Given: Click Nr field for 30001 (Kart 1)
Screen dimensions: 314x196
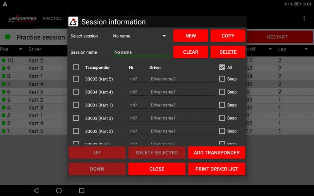Looking at the screenshot, I should 139,105.
